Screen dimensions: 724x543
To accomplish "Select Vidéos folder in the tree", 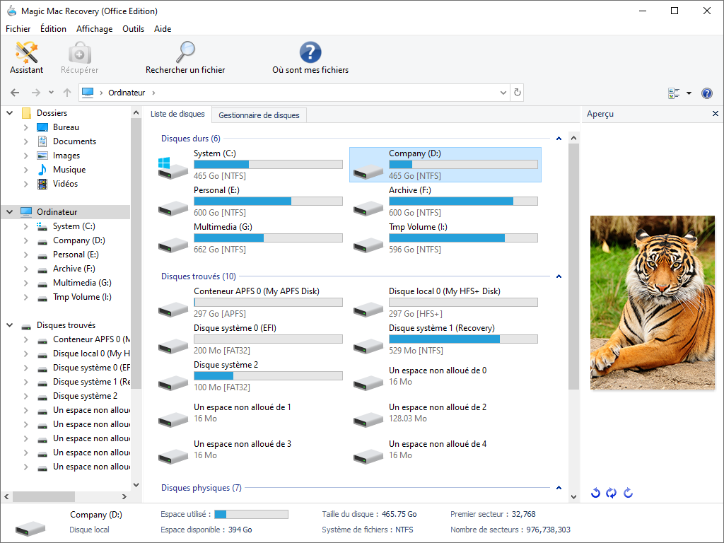I will point(65,184).
